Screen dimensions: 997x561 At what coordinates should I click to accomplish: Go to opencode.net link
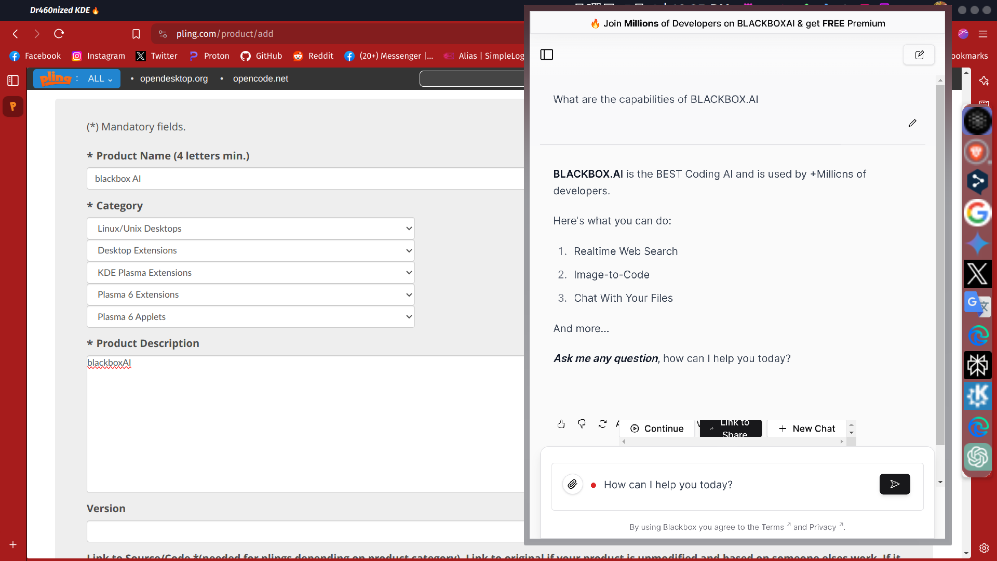coord(261,78)
